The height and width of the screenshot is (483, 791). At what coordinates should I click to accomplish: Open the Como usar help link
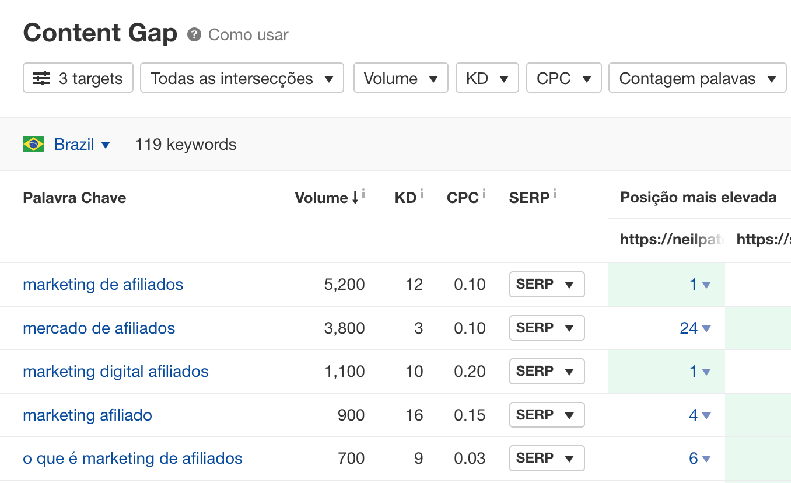[248, 35]
